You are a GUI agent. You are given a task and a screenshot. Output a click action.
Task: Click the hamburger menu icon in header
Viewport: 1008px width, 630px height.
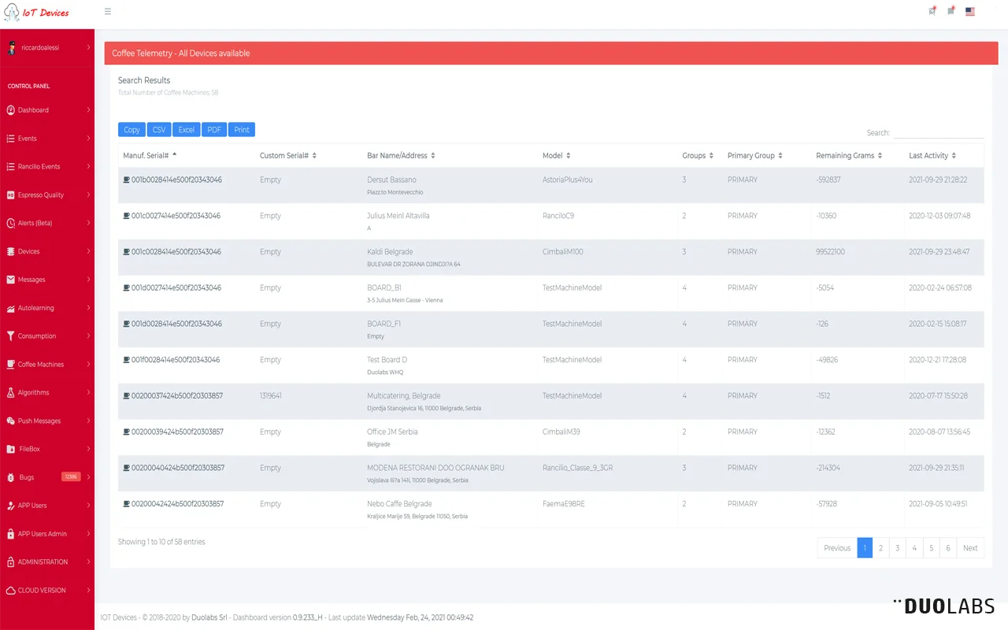(108, 12)
